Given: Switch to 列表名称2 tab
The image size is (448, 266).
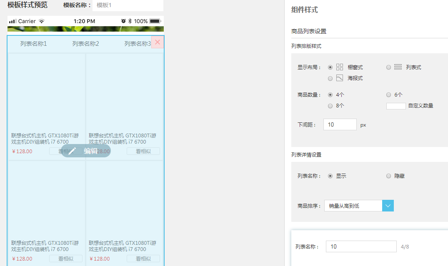Looking at the screenshot, I should (x=85, y=44).
